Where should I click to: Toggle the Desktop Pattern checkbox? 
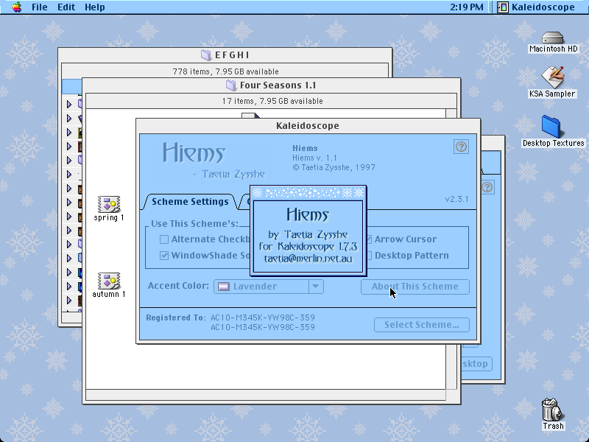click(x=370, y=256)
